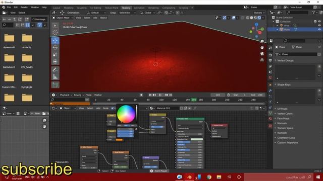Select the Scale tool in viewport toolbar
323x181 pixels.
[55, 55]
